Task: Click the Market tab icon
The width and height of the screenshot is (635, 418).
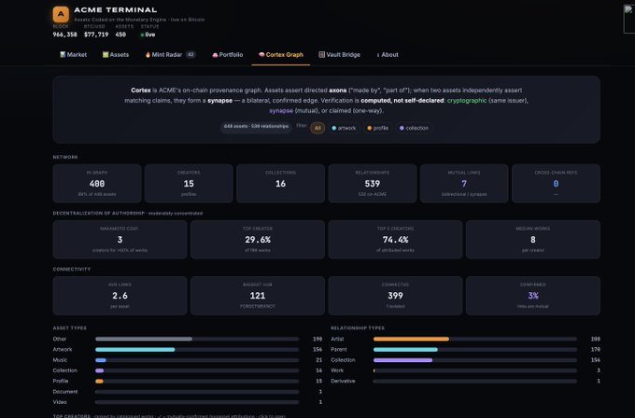Action: (x=63, y=55)
